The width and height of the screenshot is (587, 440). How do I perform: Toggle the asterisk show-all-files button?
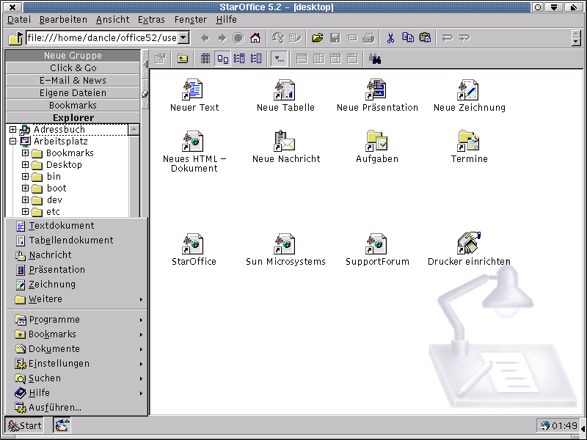[280, 59]
